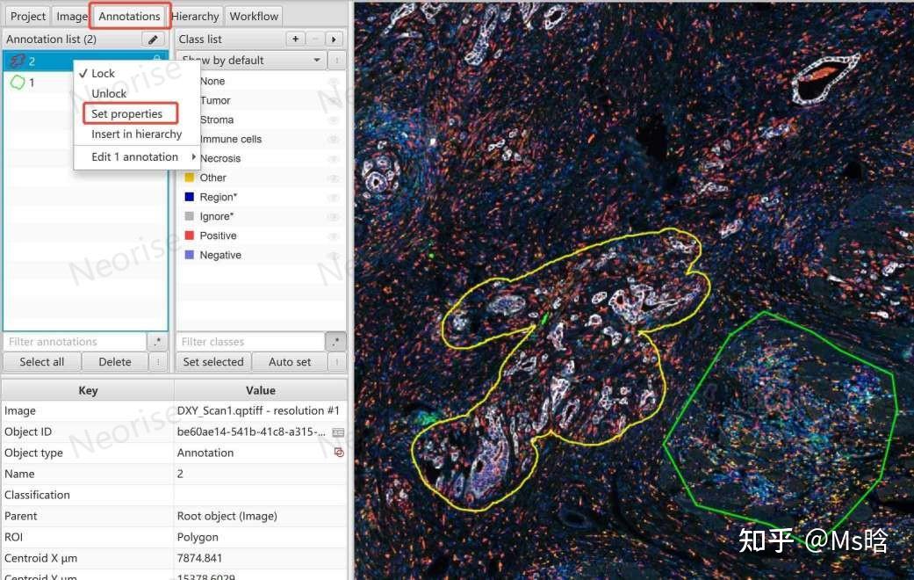
Task: Click the copy icon next to Object ID
Action: click(338, 432)
